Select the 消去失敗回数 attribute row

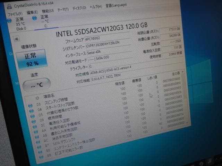110,126
